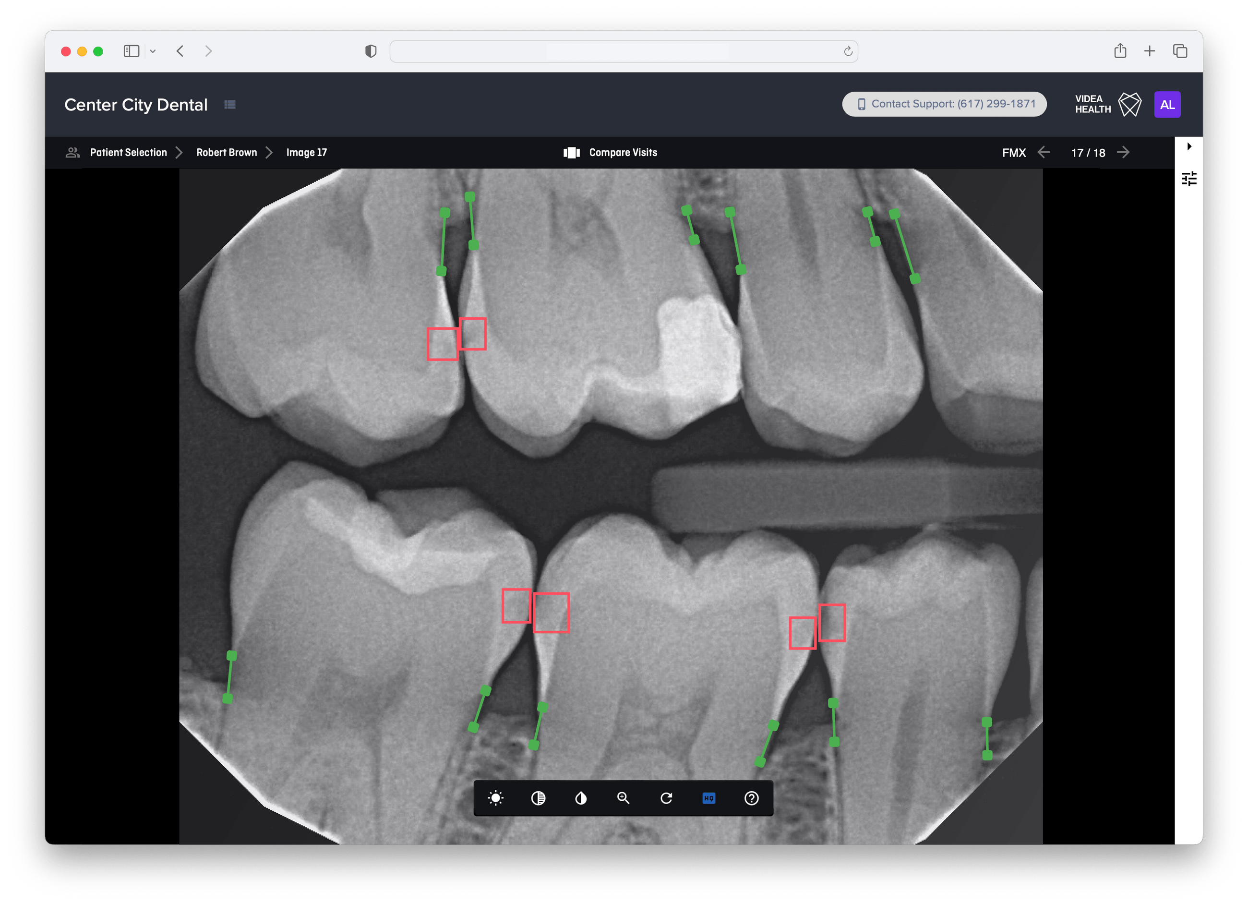Open the help question mark icon
The image size is (1248, 904).
[x=751, y=798]
